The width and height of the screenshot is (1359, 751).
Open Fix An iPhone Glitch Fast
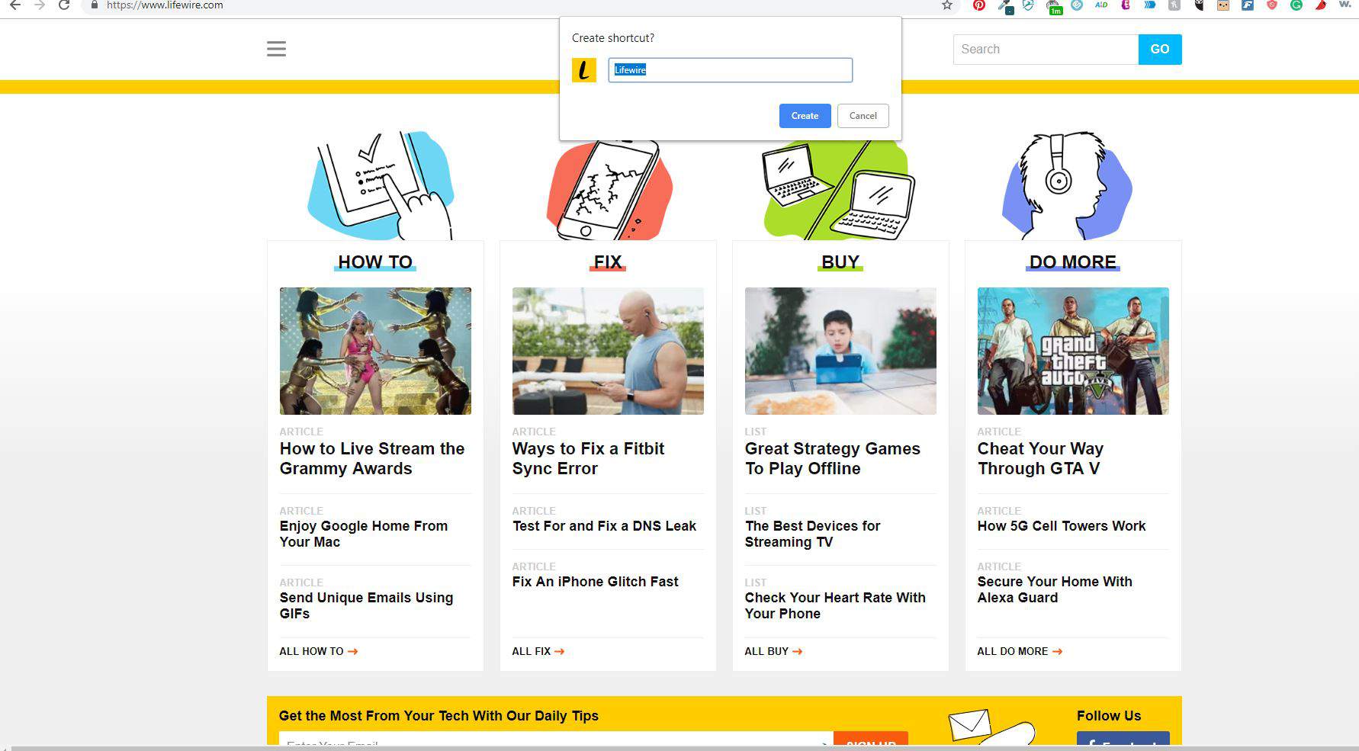[x=595, y=582]
